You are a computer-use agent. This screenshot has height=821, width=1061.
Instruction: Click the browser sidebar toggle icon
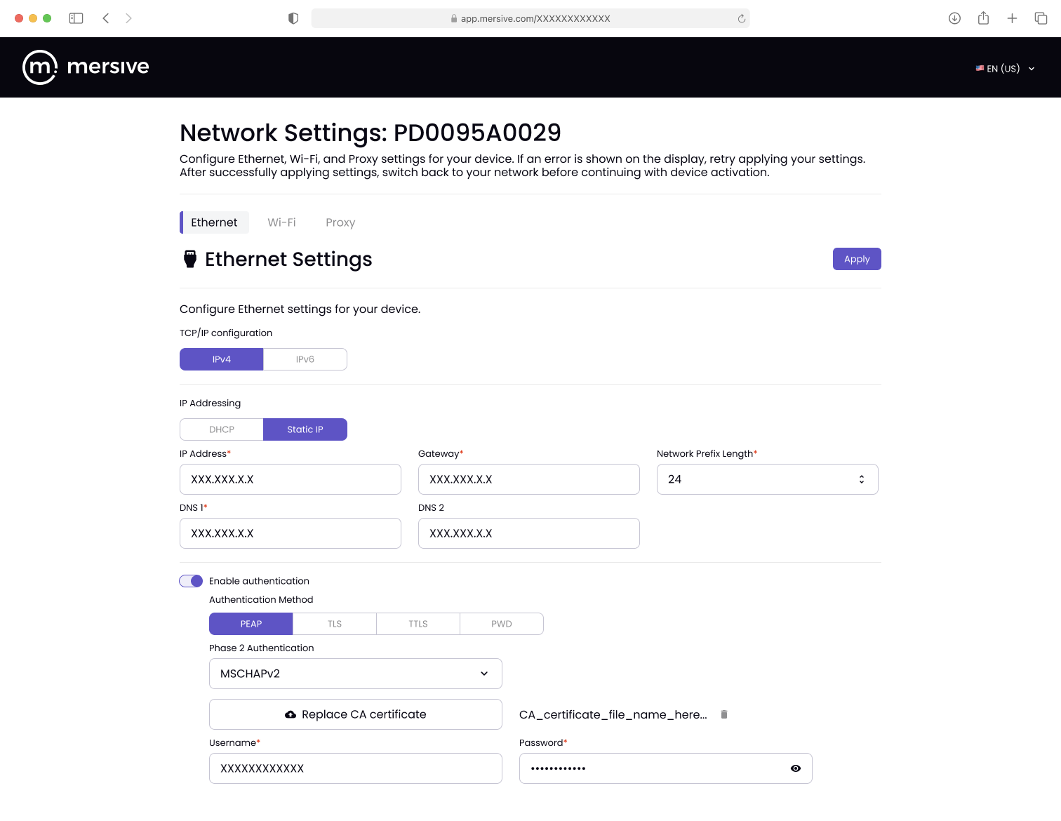click(76, 18)
